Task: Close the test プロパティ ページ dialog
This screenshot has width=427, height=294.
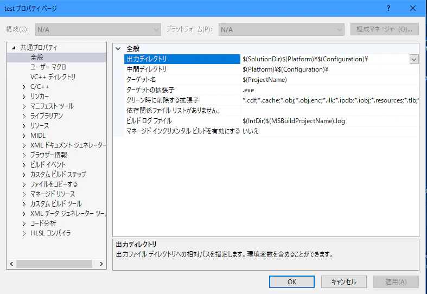Action: coord(413,8)
